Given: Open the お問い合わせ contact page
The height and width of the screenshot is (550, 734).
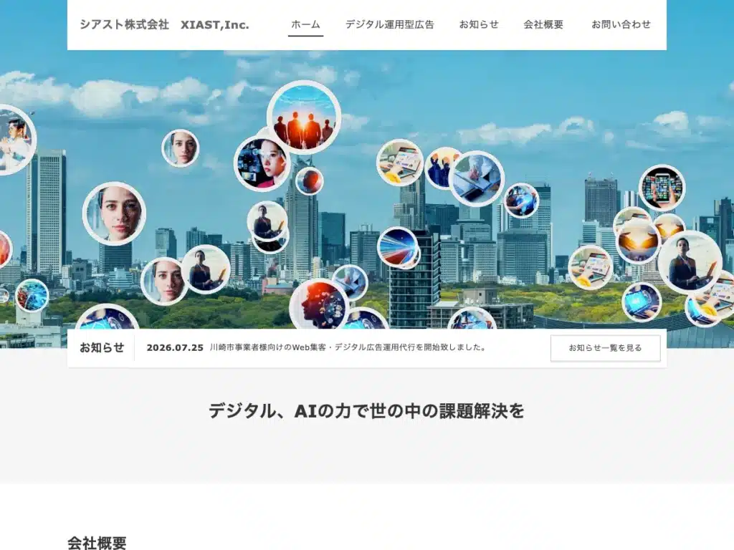Looking at the screenshot, I should pyautogui.click(x=621, y=24).
